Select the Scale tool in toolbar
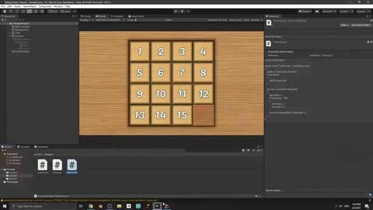Image resolution: width=373 pixels, height=210 pixels. [x=23, y=11]
